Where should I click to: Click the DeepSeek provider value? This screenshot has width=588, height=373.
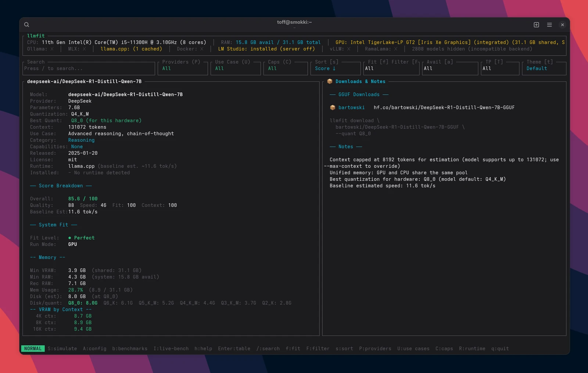coord(80,101)
